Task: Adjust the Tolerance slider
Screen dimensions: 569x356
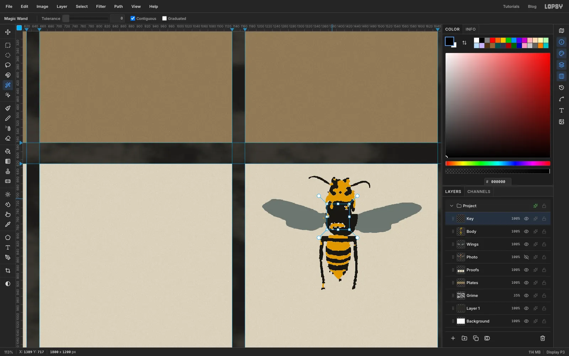Action: coord(85,19)
